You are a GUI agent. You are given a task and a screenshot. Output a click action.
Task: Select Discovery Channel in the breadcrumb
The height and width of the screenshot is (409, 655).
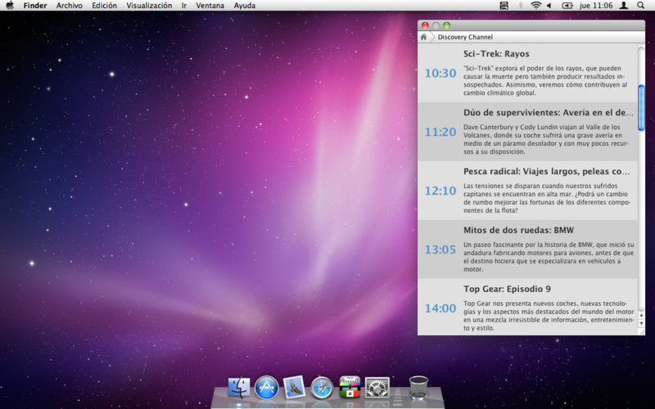[x=465, y=37]
